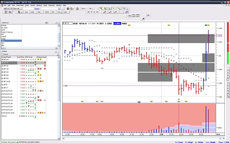The height and width of the screenshot is (144, 230).
Task: Click chart horizontal scrollbar left arrow
Action: pyautogui.click(x=63, y=138)
